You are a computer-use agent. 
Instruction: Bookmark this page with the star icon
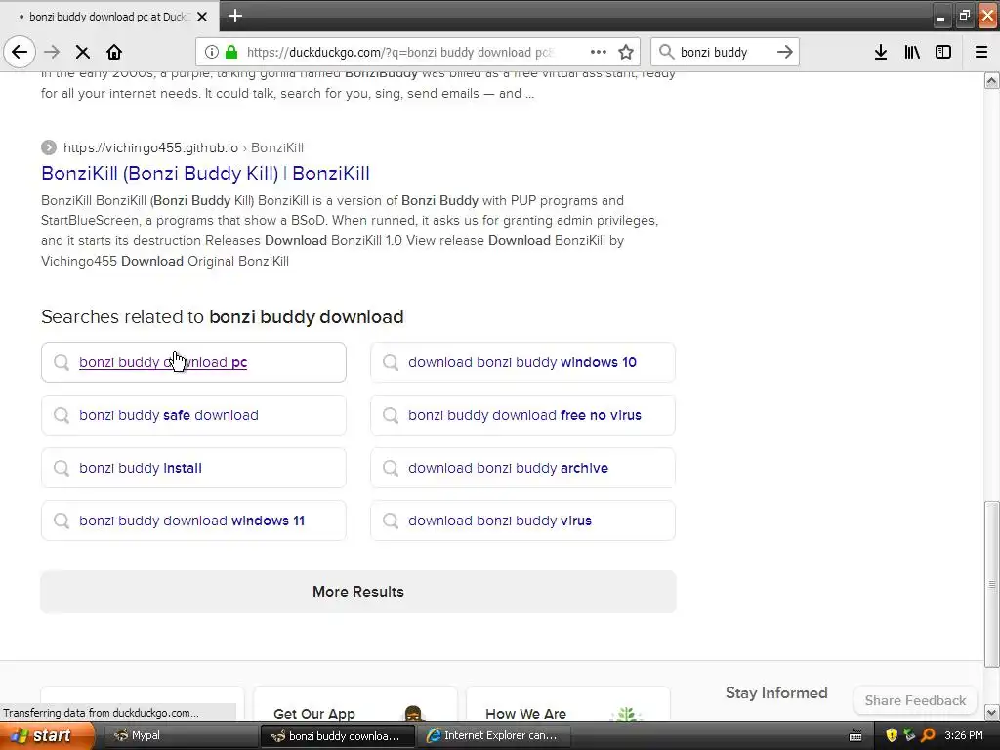tap(626, 52)
